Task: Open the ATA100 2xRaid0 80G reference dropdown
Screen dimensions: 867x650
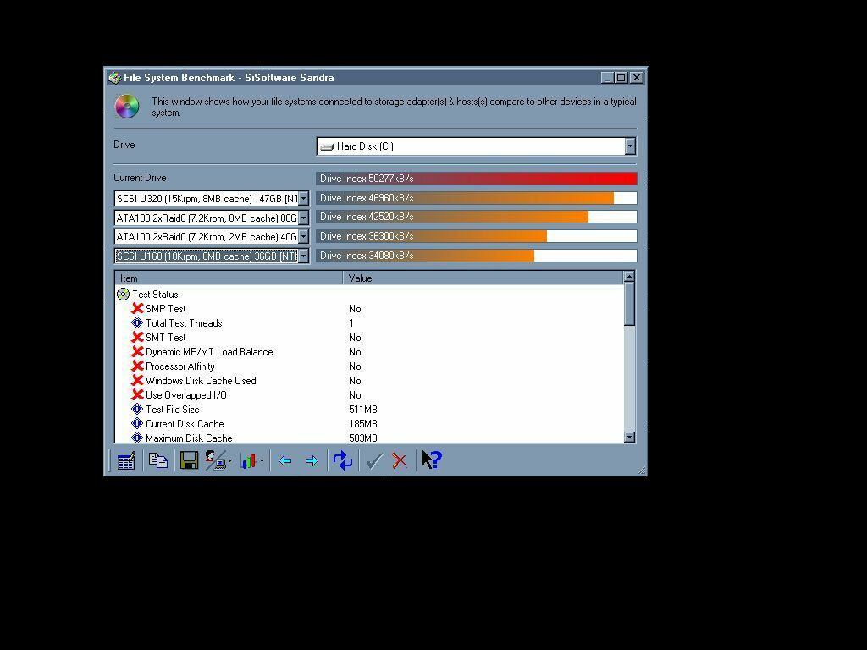Action: 304,218
